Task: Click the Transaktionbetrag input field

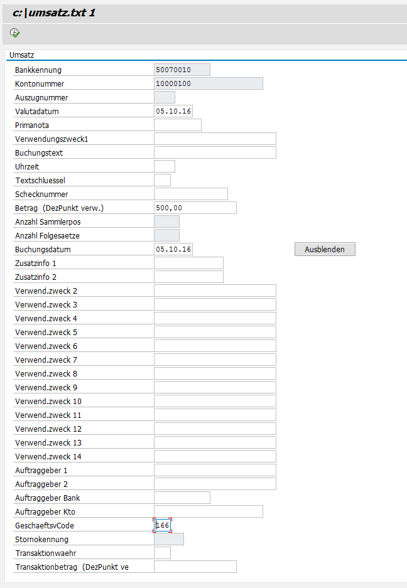Action: (x=195, y=567)
